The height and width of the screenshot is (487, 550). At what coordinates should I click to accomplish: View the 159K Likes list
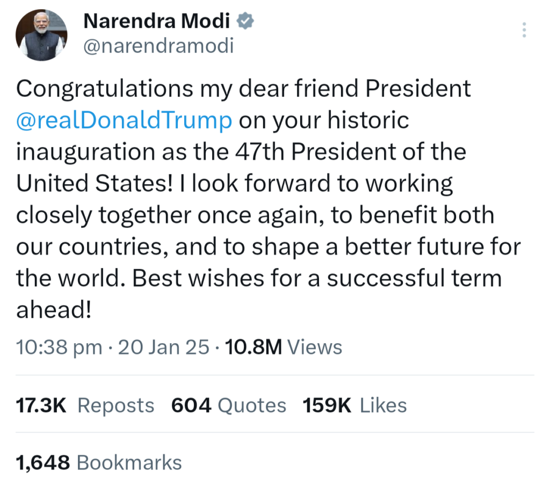coord(354,405)
